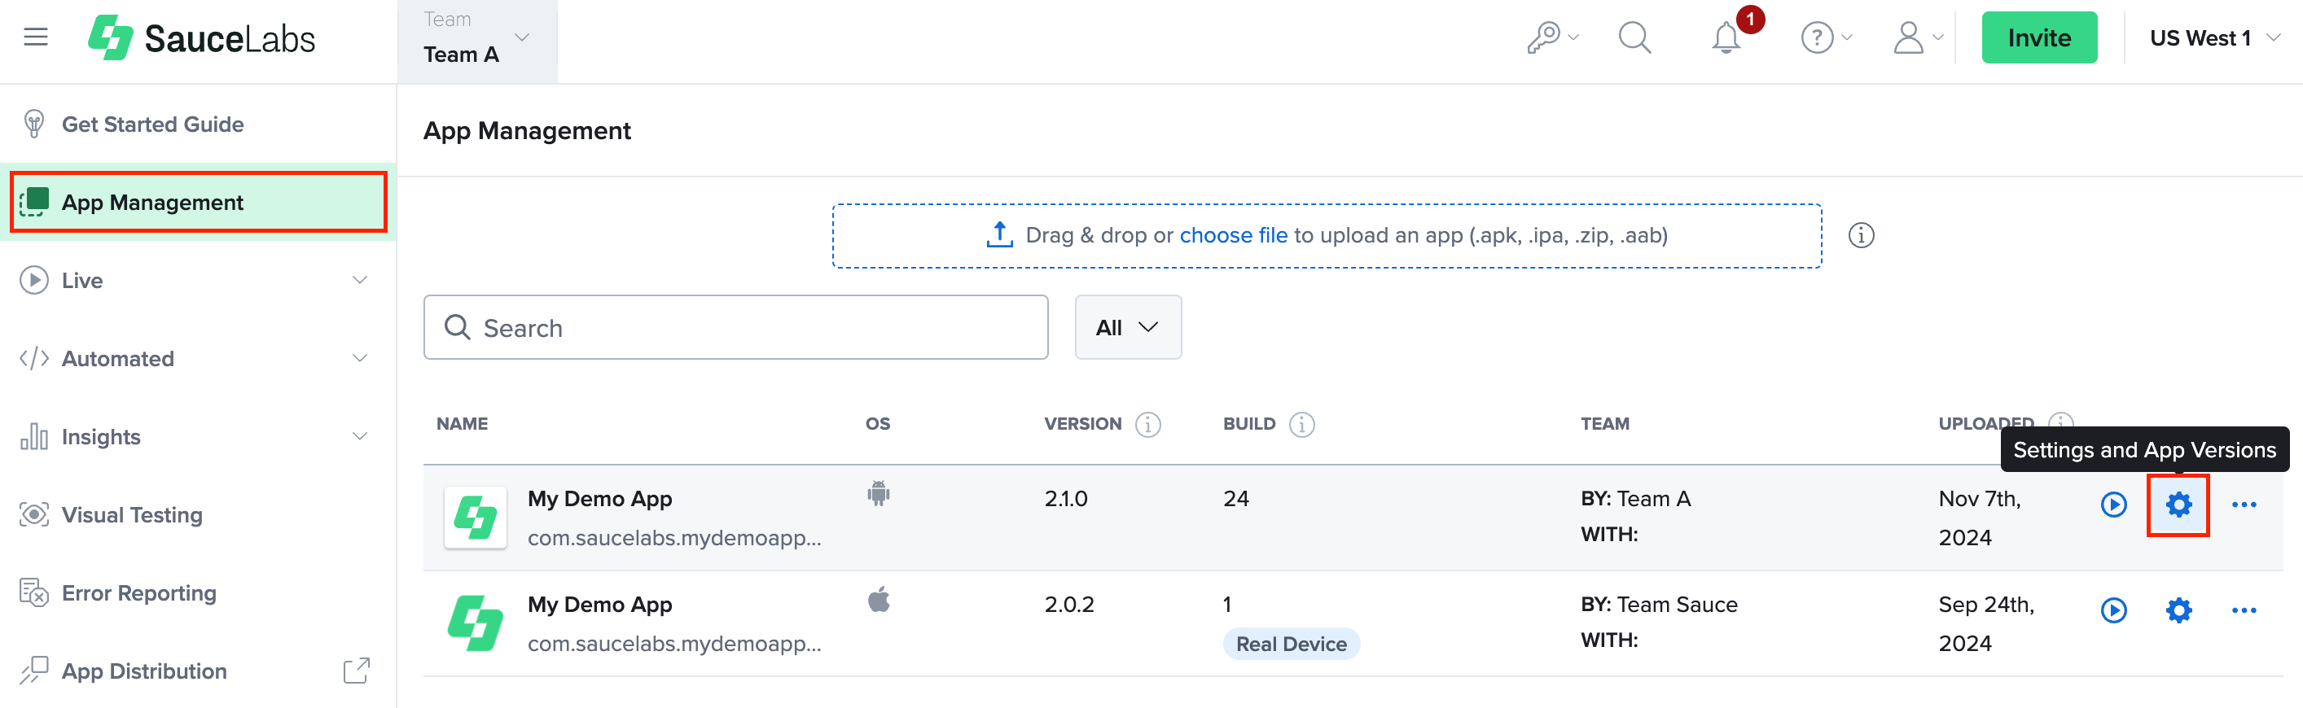Go to Visual Testing in sidebar
The width and height of the screenshot is (2303, 708).
point(132,516)
